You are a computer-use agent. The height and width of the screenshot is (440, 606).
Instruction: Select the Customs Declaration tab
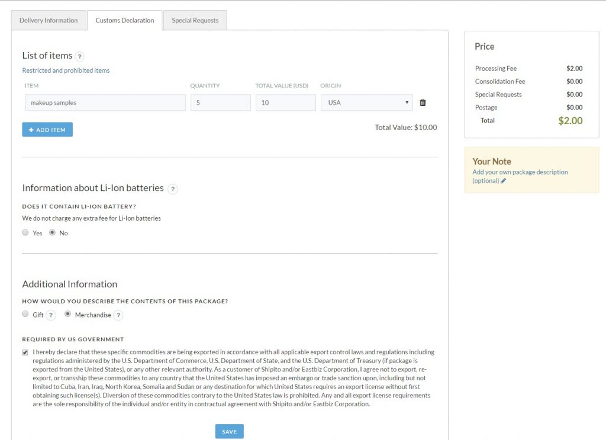[125, 20]
